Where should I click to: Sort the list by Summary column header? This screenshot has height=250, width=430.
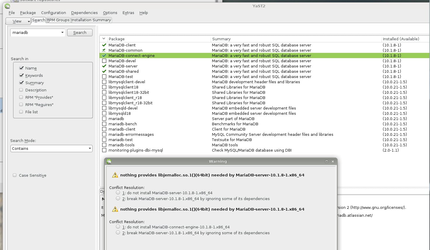point(221,39)
